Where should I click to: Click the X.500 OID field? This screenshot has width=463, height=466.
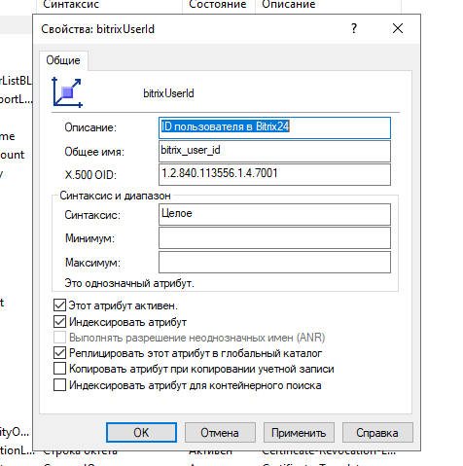(274, 174)
